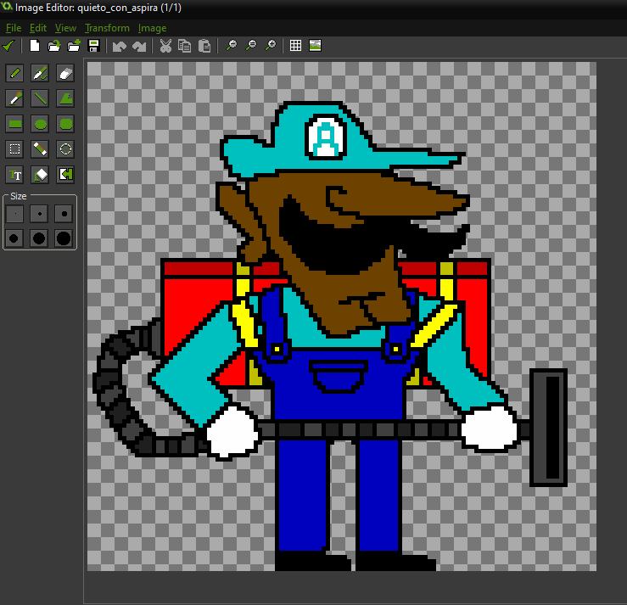Select the Polygon shape tool
The image size is (627, 605).
coord(65,98)
